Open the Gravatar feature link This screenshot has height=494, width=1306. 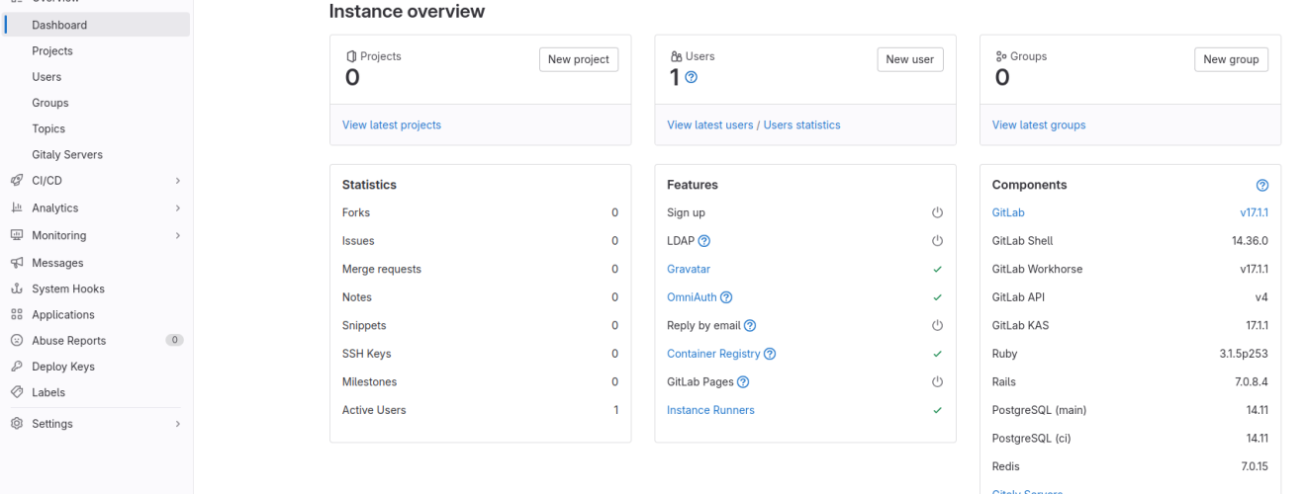point(689,269)
